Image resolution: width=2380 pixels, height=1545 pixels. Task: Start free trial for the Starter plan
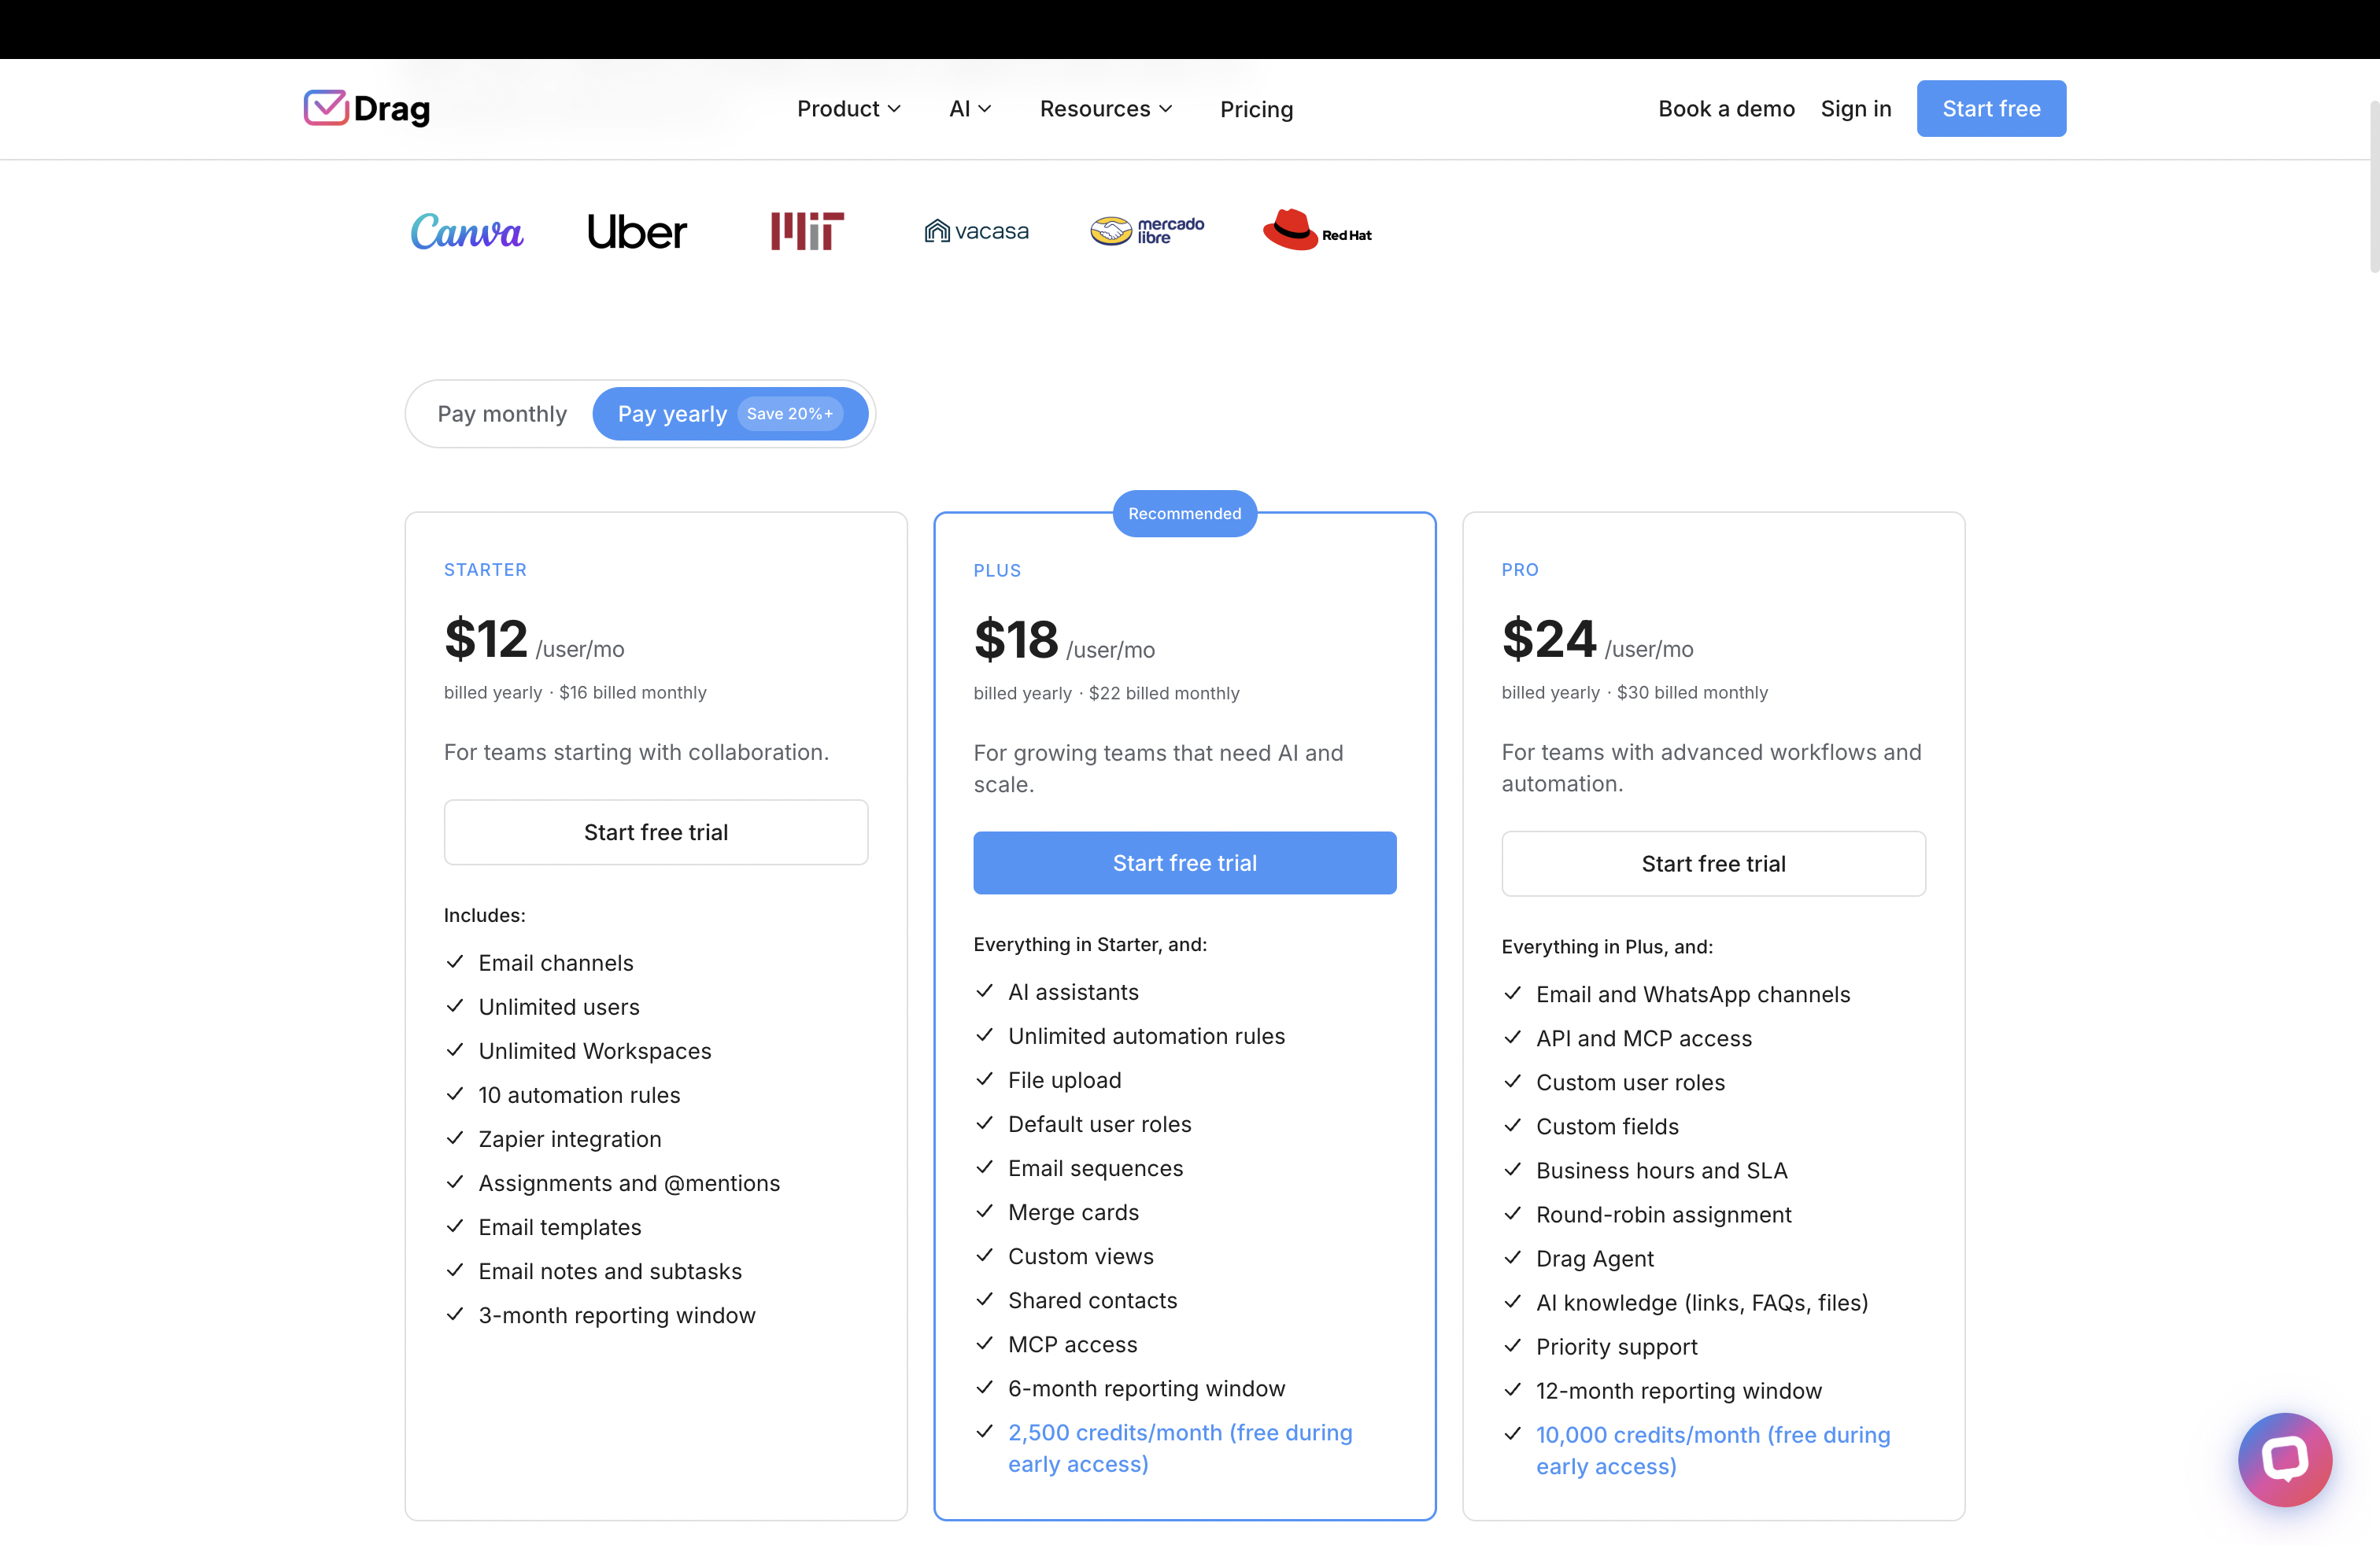(x=656, y=832)
